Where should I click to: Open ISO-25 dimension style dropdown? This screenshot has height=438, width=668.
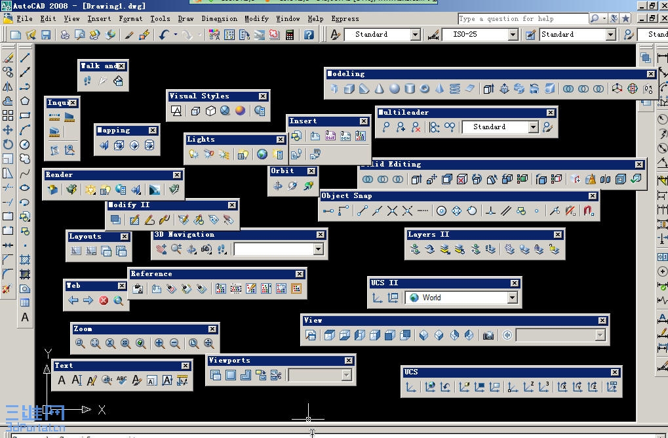513,35
